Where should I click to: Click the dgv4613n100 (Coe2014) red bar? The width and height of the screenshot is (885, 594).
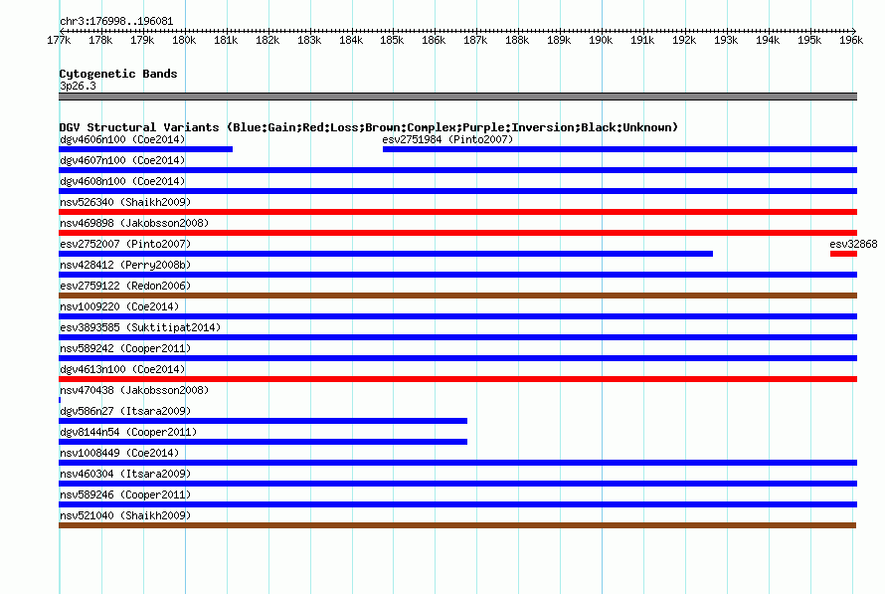point(457,379)
